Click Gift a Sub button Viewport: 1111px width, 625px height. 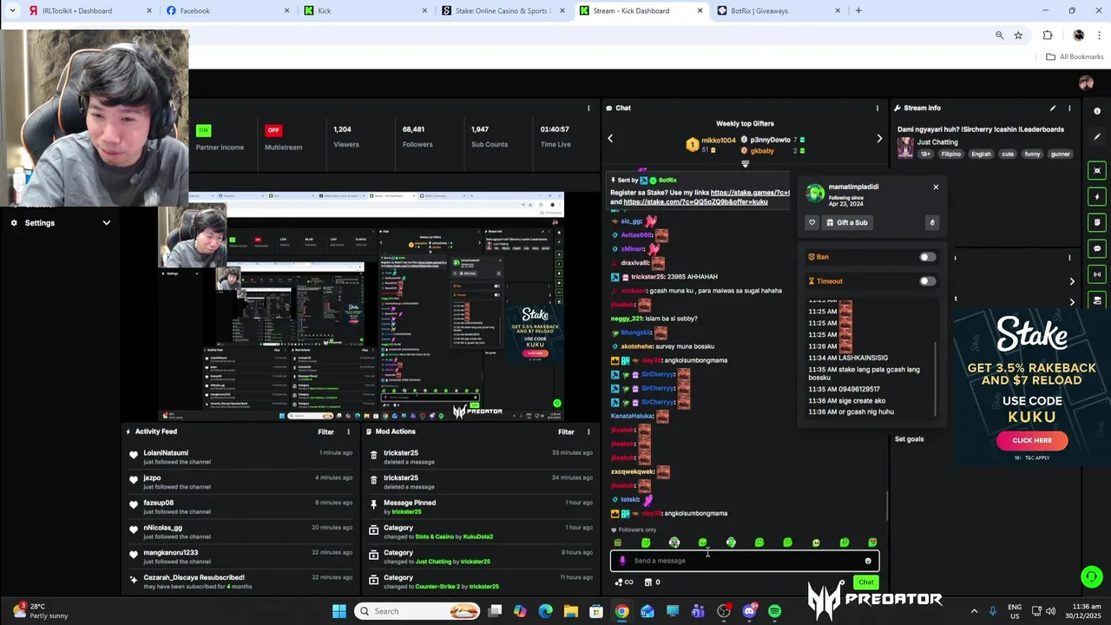pos(846,223)
